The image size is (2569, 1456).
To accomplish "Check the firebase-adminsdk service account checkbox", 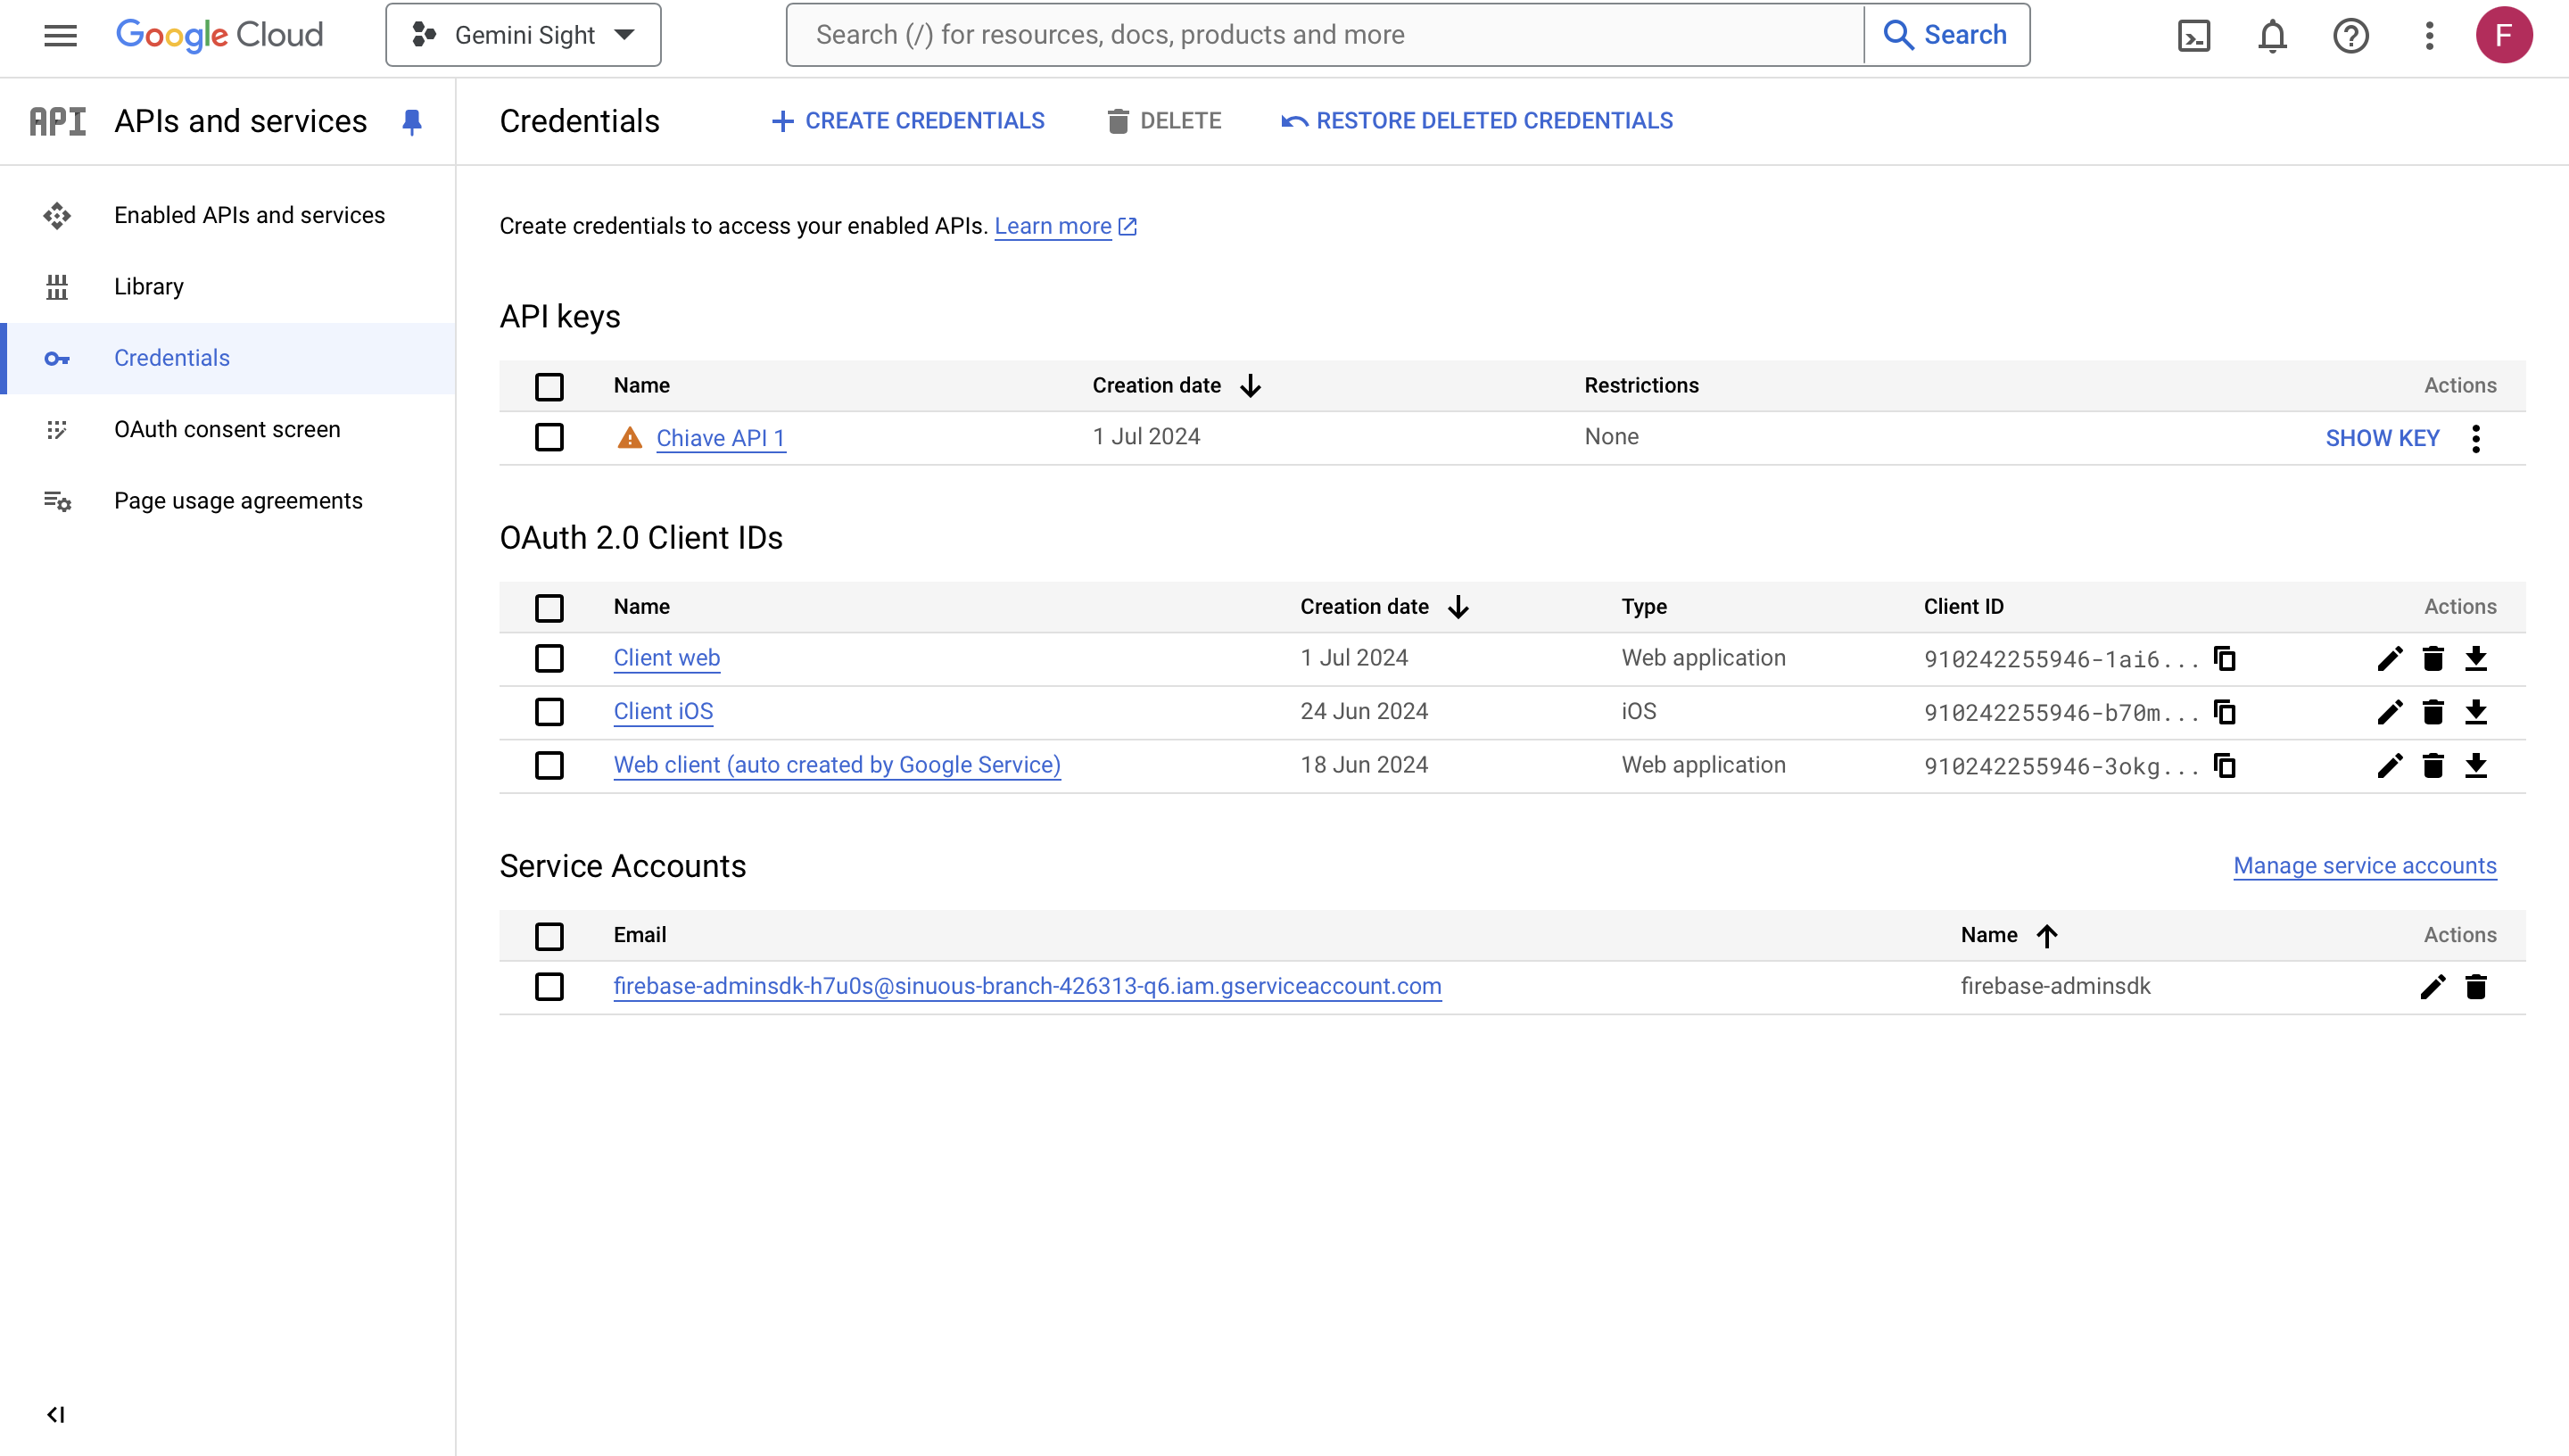I will 549,987.
